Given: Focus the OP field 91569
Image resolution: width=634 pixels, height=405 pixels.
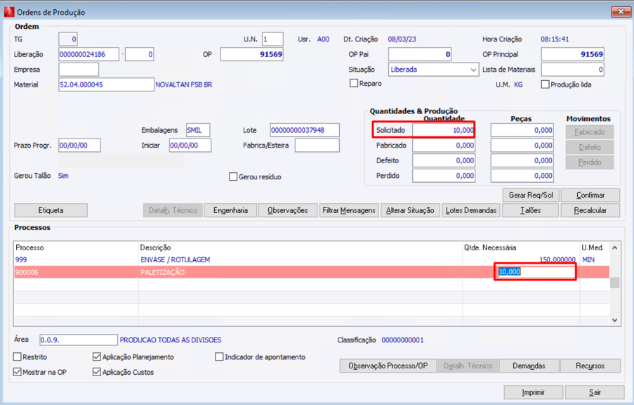Looking at the screenshot, I should pos(252,54).
